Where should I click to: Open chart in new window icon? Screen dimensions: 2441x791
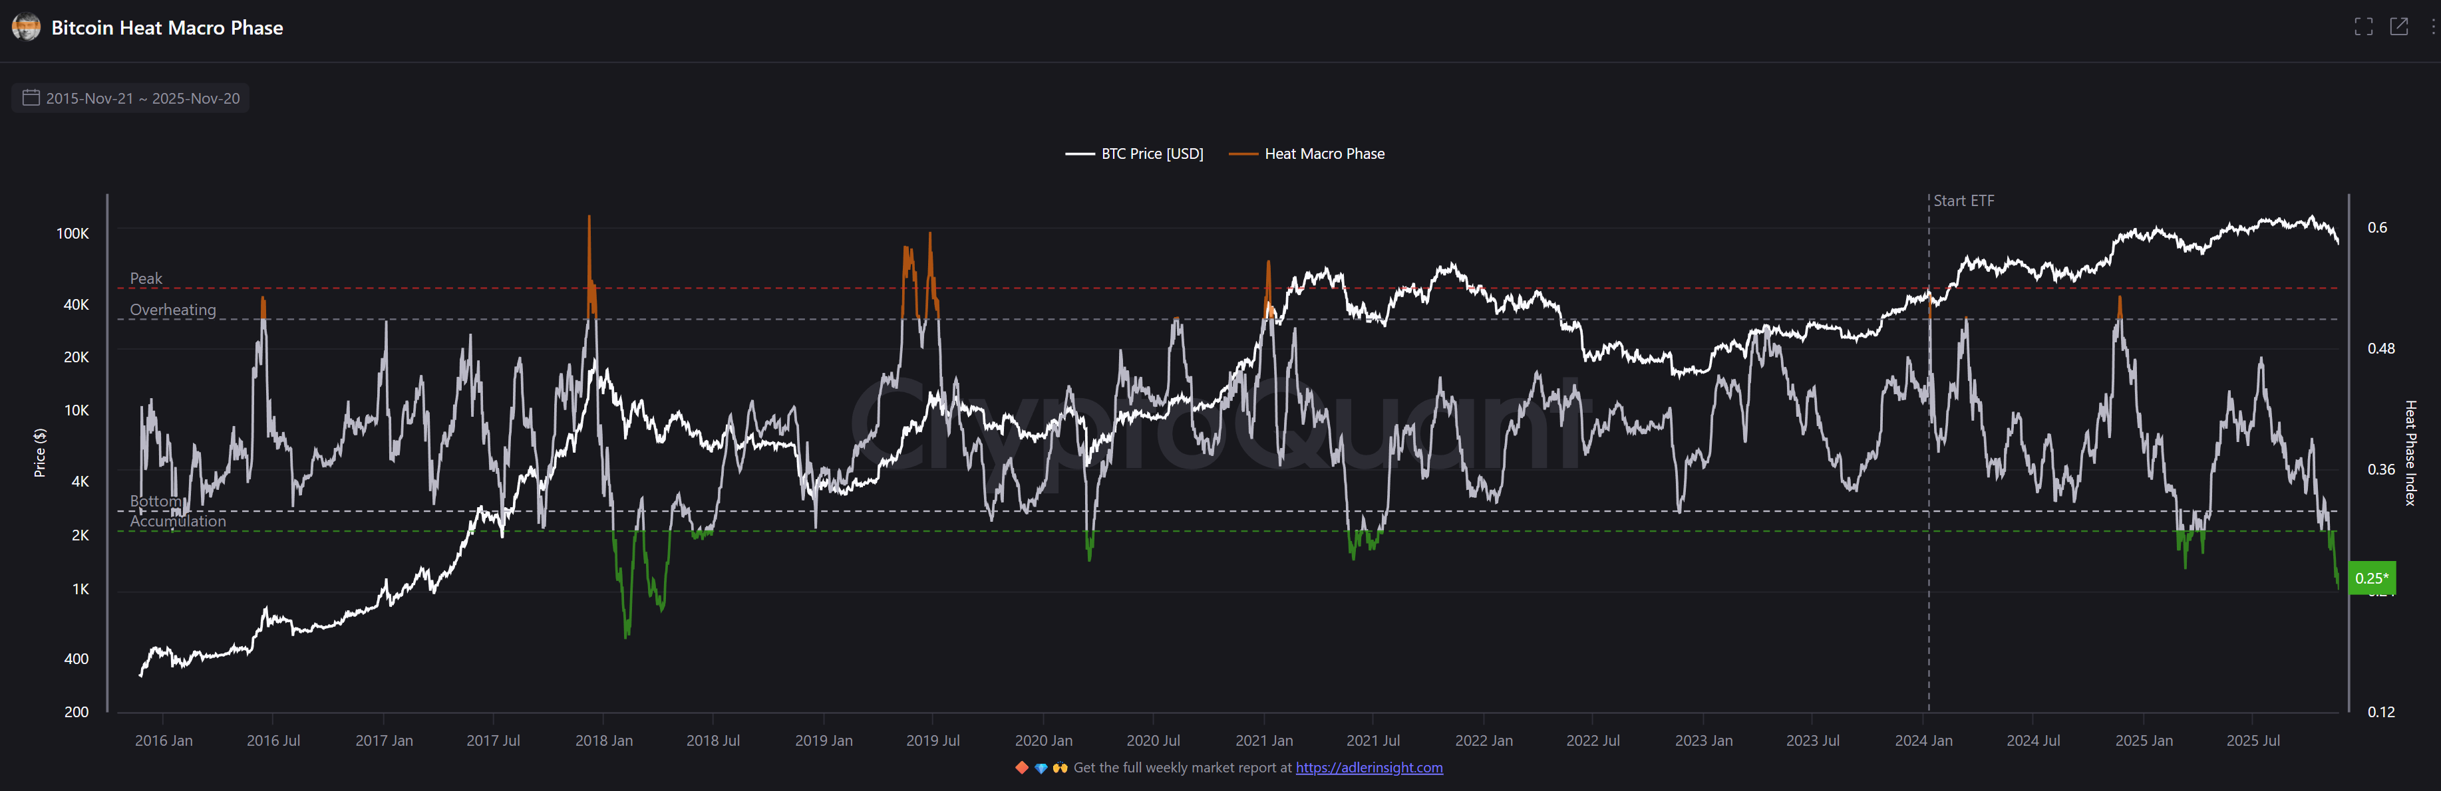[x=2398, y=27]
